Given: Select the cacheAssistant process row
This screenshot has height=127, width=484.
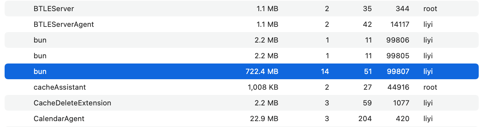Looking at the screenshot, I should (x=242, y=87).
